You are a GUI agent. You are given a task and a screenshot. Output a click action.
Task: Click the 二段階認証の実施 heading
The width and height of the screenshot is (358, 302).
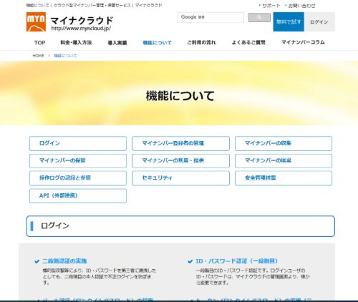[64, 261]
